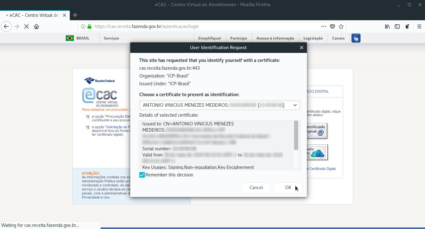
Task: Click the green padlock security icon
Action: click(x=89, y=26)
